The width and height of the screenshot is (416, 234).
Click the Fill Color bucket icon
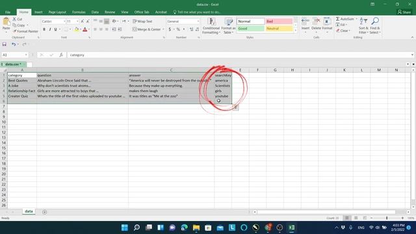[x=77, y=29]
